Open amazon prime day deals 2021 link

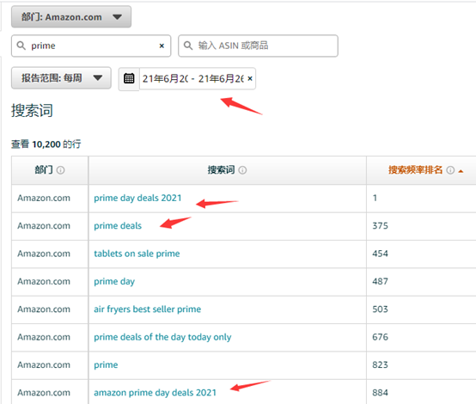pos(155,393)
